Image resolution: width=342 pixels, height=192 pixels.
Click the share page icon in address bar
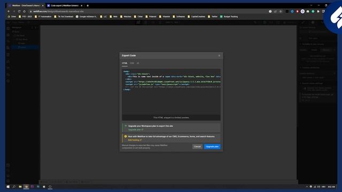click(x=275, y=11)
